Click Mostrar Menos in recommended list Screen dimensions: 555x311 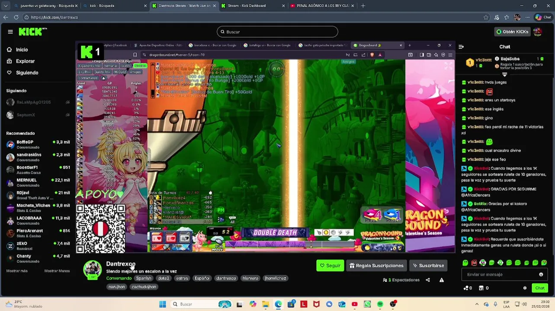pos(57,271)
